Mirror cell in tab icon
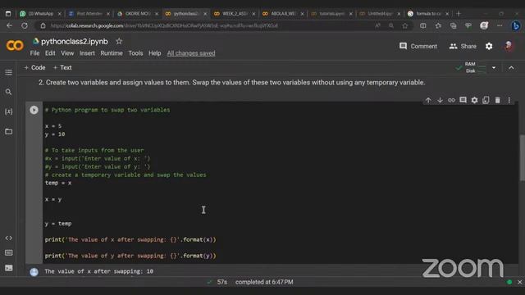This screenshot has width=525, height=295. click(x=486, y=100)
